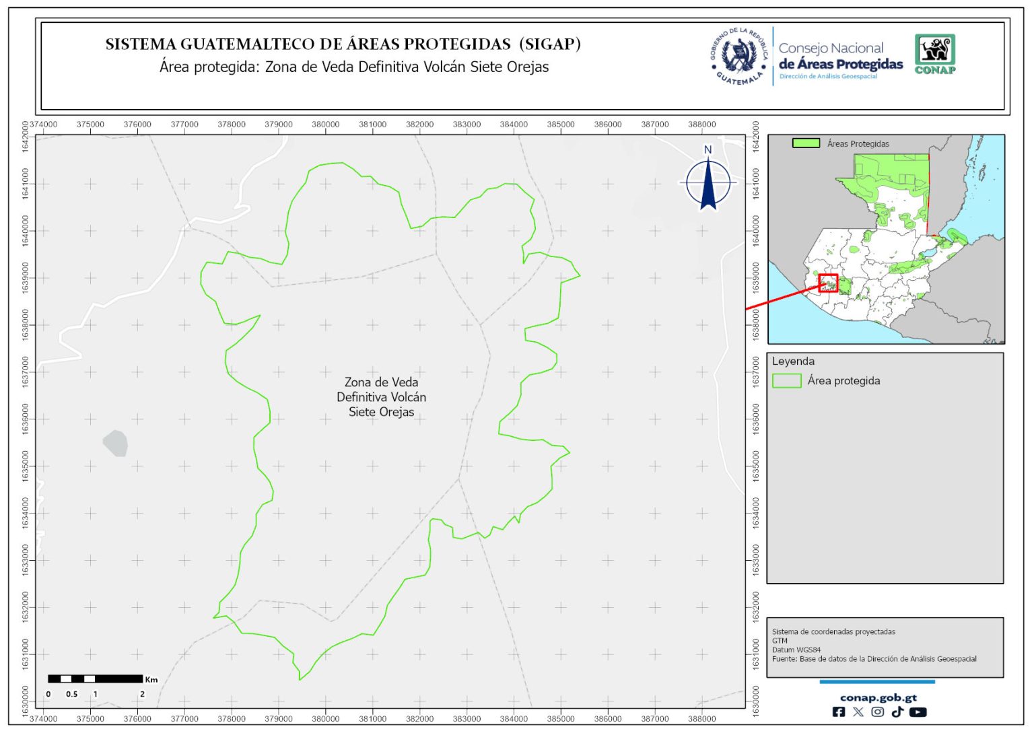Click the Facebook icon below conap.gob.gt
Image resolution: width=1034 pixels, height=731 pixels.
[x=839, y=711]
